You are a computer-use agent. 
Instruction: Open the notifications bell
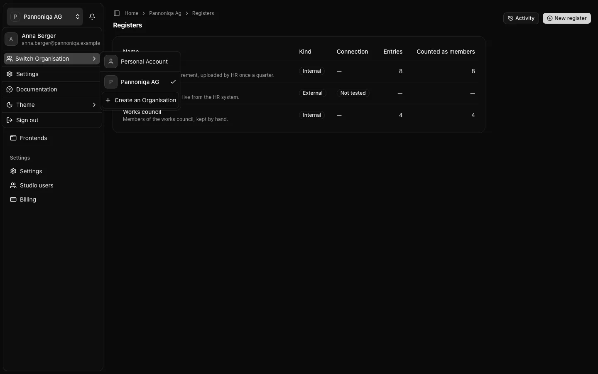pos(92,17)
